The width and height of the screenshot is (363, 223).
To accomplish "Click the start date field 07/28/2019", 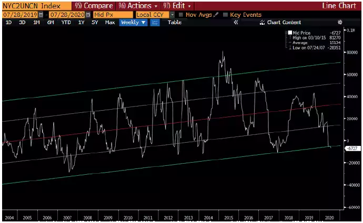I will click(x=19, y=15).
